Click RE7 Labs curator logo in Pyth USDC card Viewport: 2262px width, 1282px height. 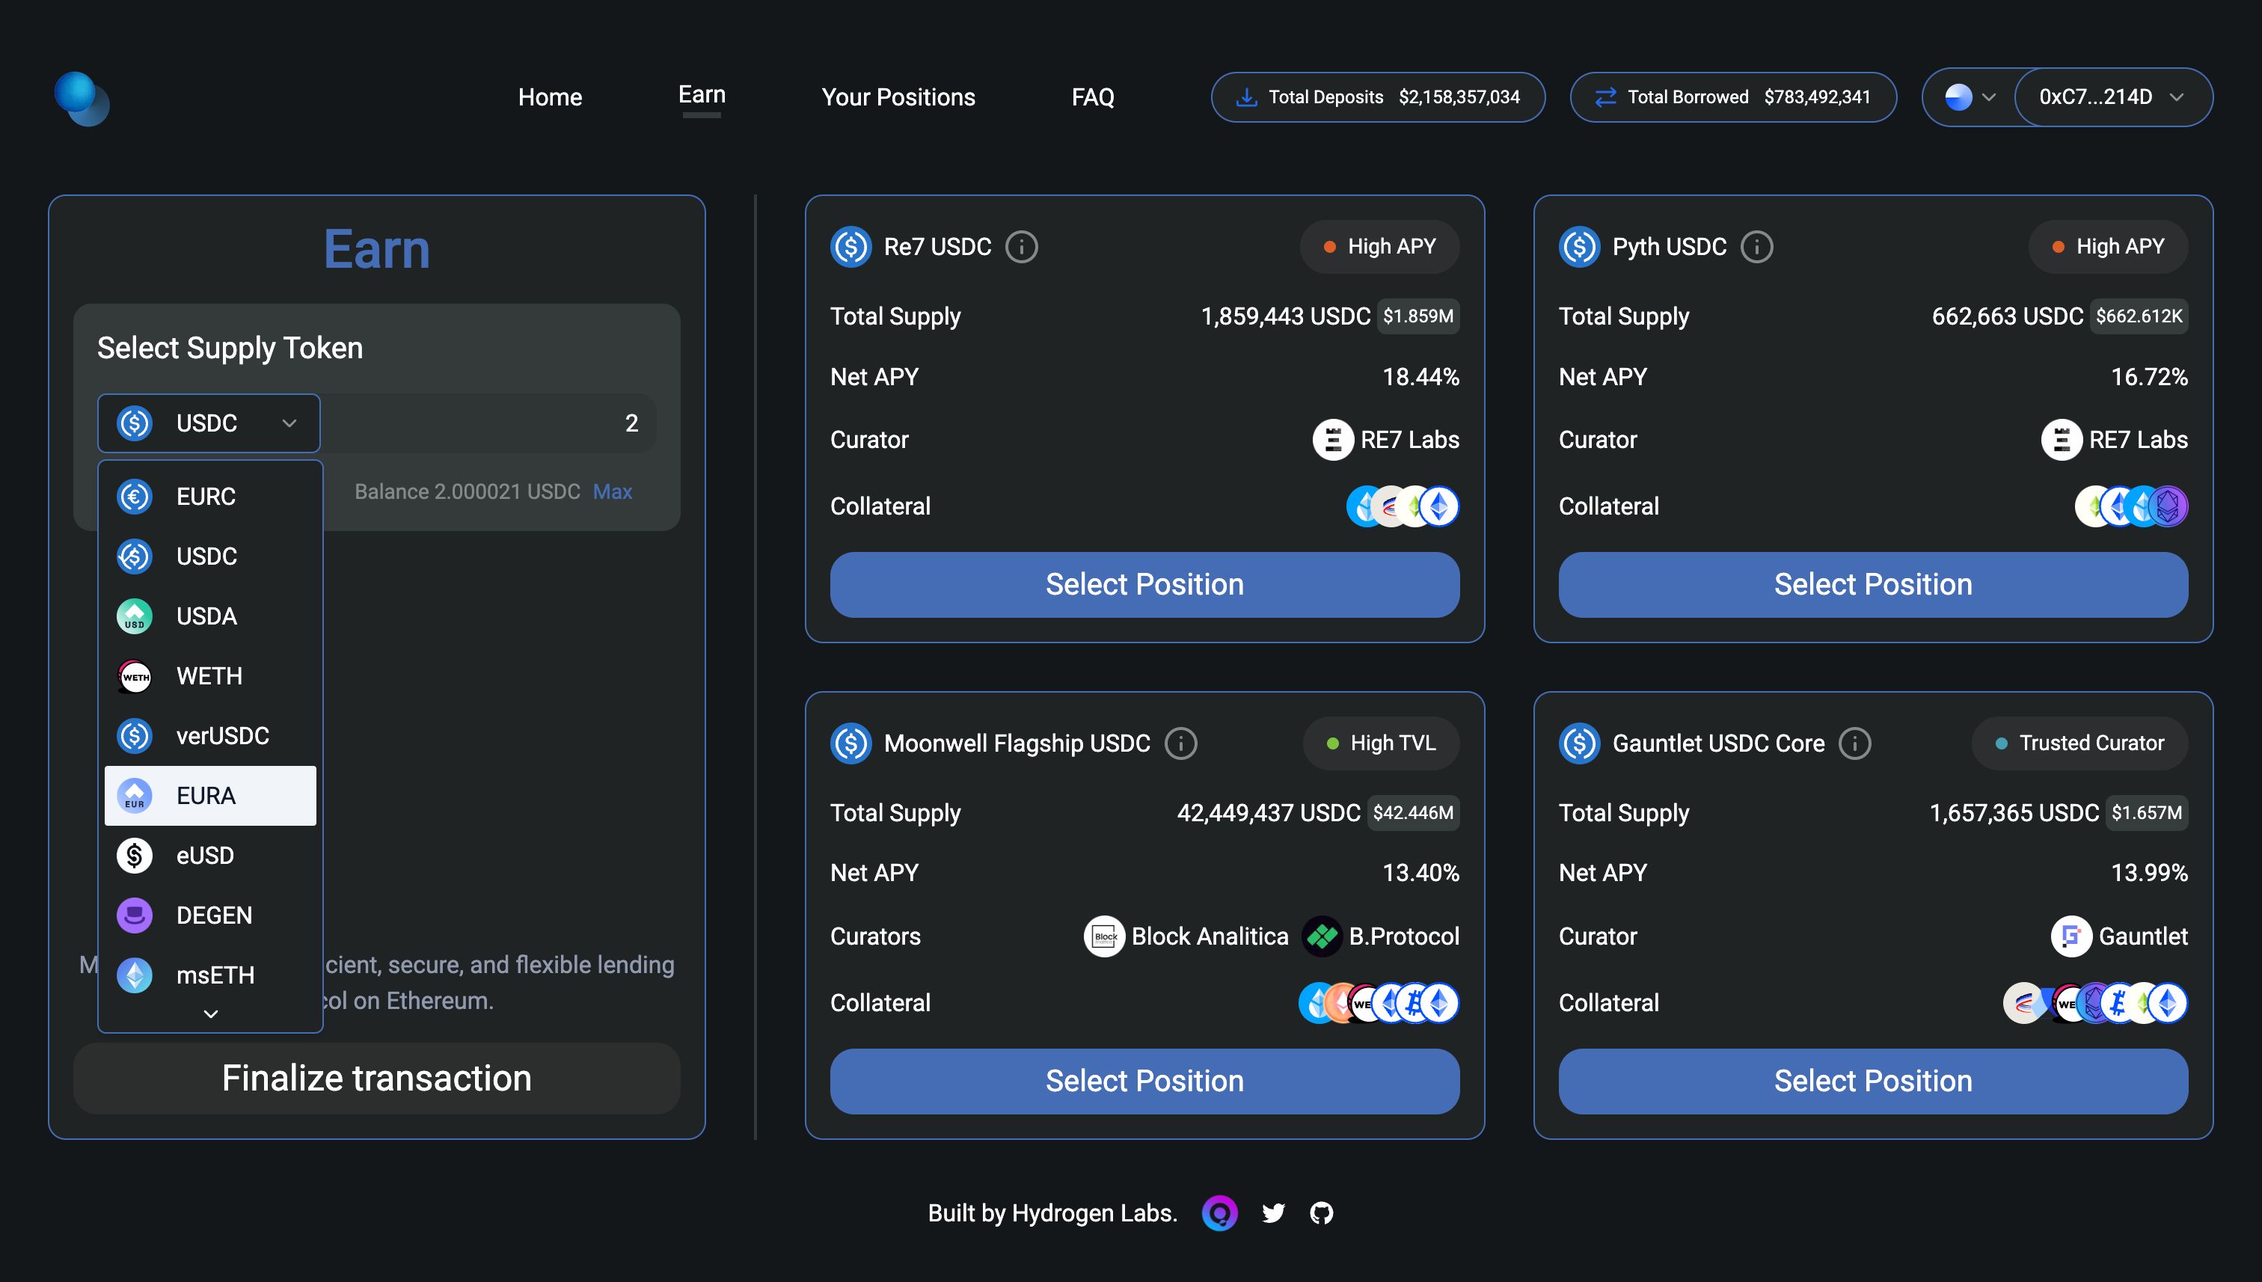[2062, 439]
